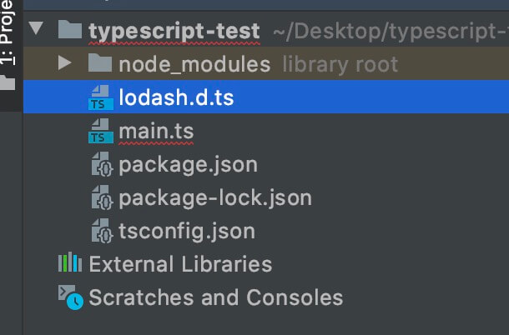This screenshot has height=335, width=509.
Task: Select tsconfig.json in the project tree
Action: [x=187, y=232]
